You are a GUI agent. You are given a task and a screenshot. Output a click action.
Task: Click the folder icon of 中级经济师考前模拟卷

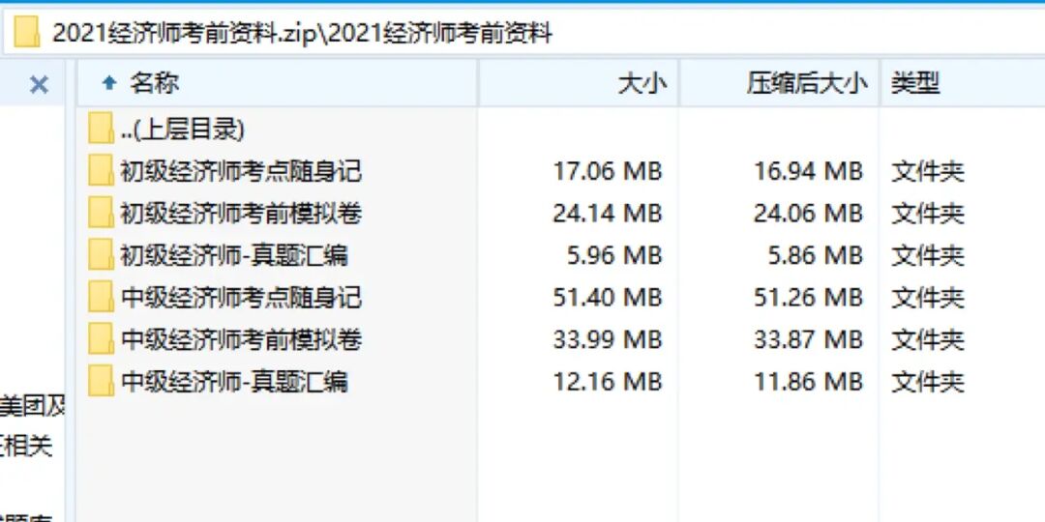coord(101,339)
